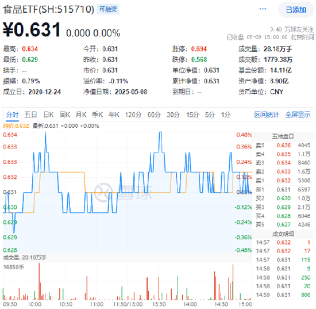The height and width of the screenshot is (309, 316).
Task: Click the 溢价率 value -0.11%
Action: 118,81
